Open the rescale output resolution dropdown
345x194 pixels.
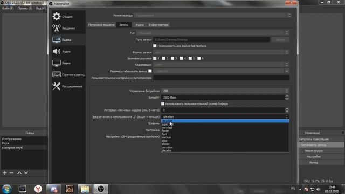point(221,71)
